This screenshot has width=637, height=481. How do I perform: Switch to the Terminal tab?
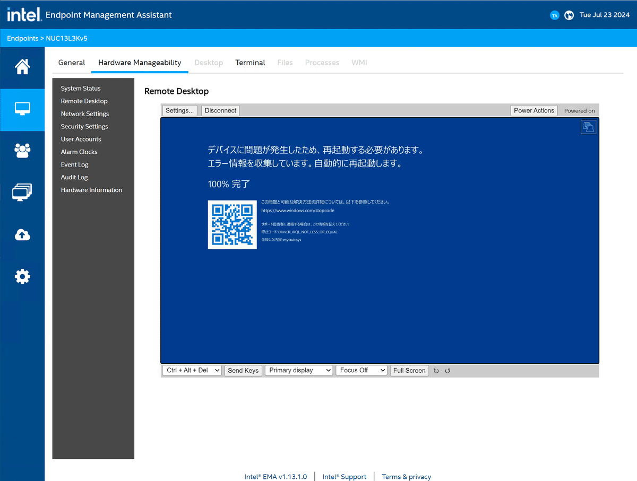[250, 63]
